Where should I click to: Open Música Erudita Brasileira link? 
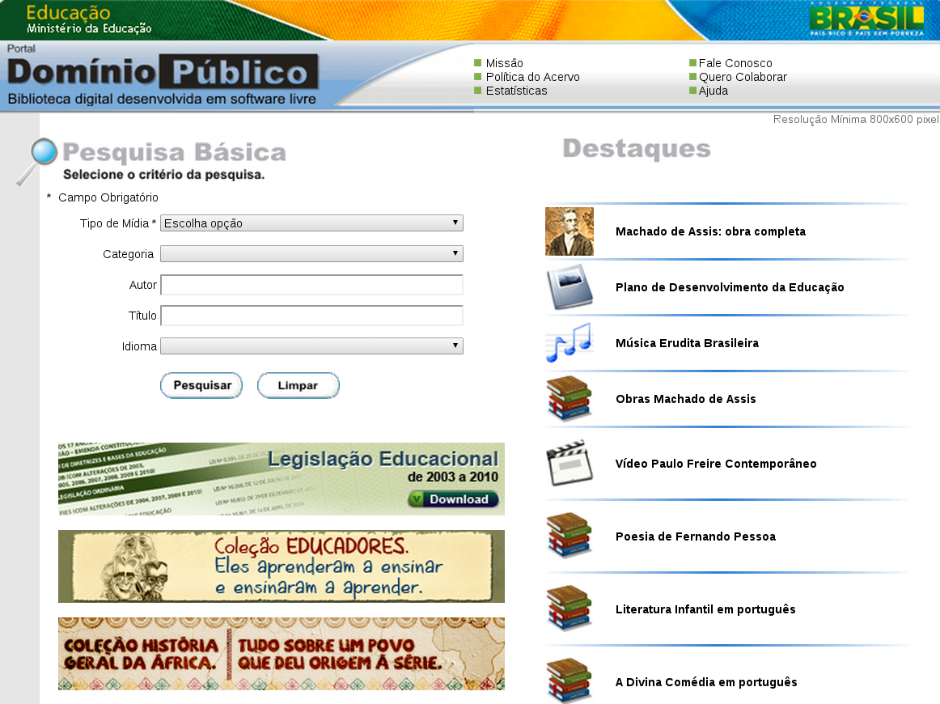tap(687, 343)
